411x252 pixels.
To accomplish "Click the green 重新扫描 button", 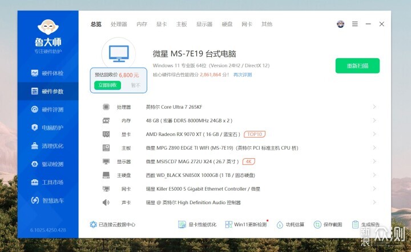I will click(357, 65).
